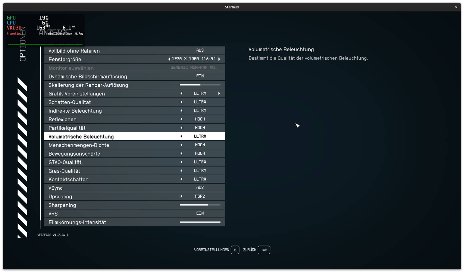Image resolution: width=464 pixels, height=273 pixels.
Task: Adjust the Sharpening slider
Action: coord(200,205)
